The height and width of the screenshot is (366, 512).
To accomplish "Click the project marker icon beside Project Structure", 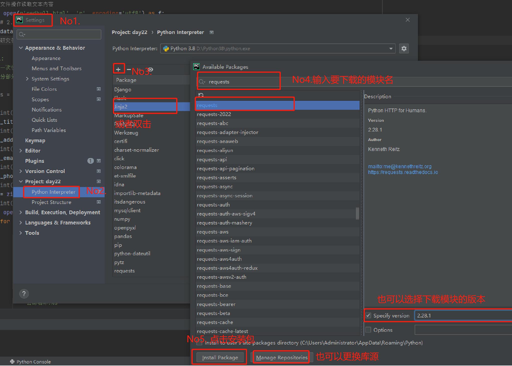I will pos(99,202).
